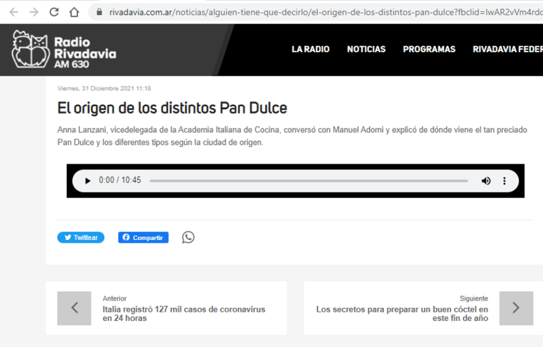Click the Facebook Compartir button
543x347 pixels.
(143, 238)
